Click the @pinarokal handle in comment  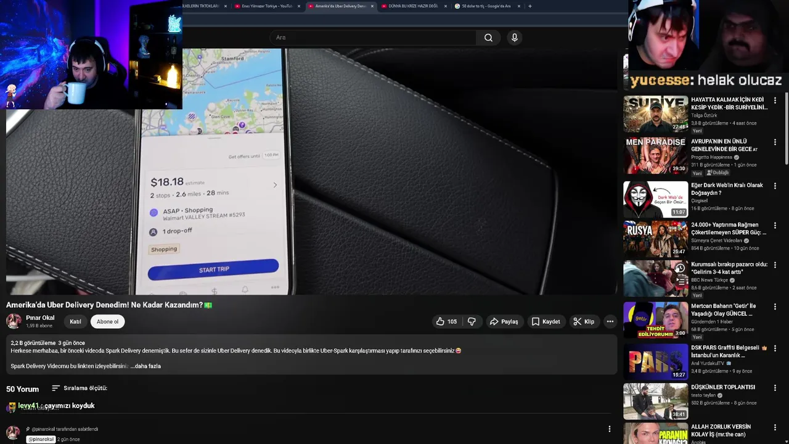(x=41, y=439)
